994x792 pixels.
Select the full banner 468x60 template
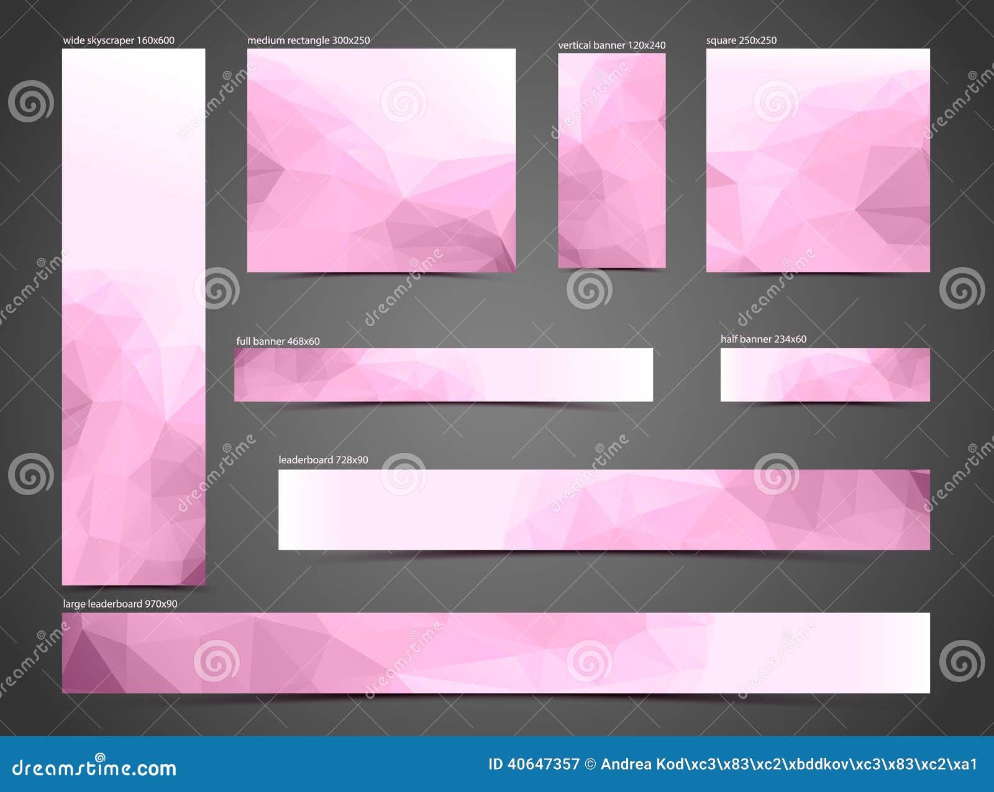pyautogui.click(x=444, y=373)
